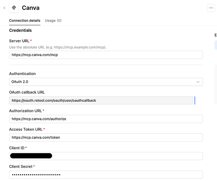Click the OAuth callback URL label
The width and height of the screenshot is (217, 181).
(x=27, y=92)
